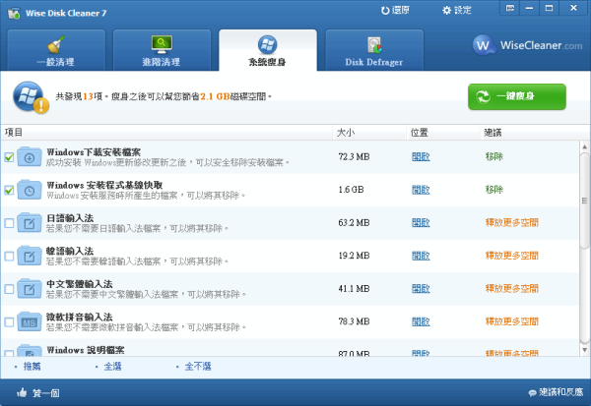591x406 pixels.
Task: Click the 19.2 MB size value
Action: (354, 256)
